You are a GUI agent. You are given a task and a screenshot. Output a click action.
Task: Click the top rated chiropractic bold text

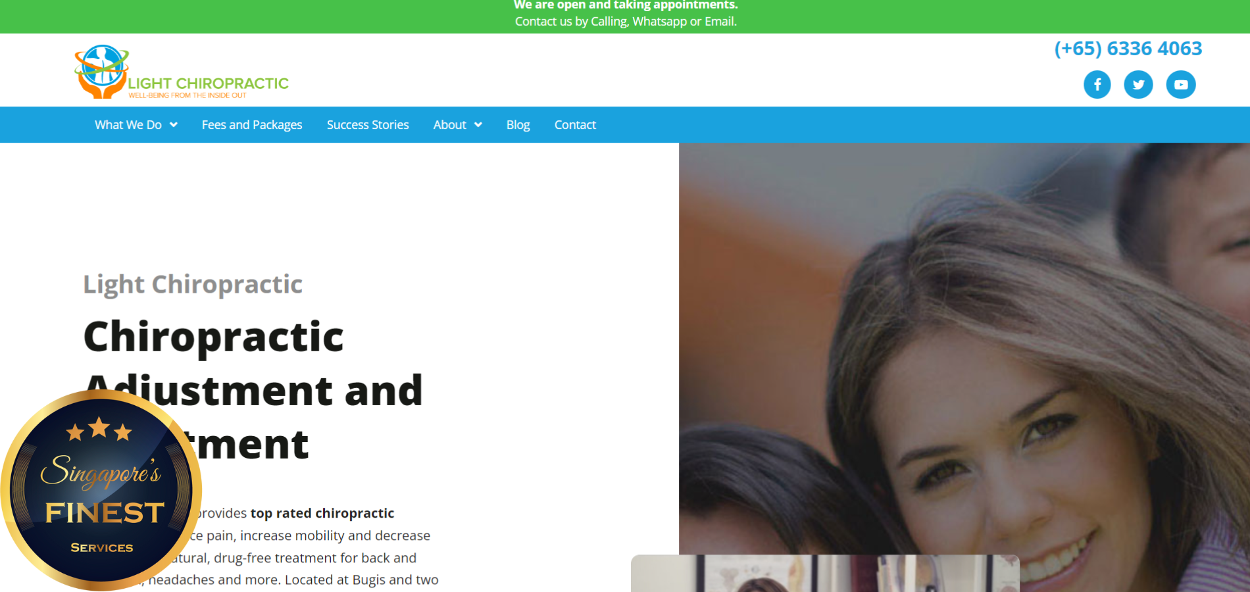click(x=322, y=513)
